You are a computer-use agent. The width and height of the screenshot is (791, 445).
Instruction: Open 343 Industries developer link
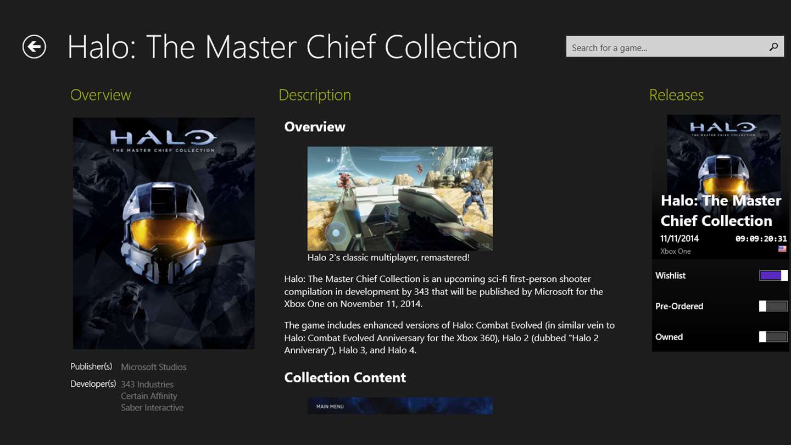pos(147,385)
